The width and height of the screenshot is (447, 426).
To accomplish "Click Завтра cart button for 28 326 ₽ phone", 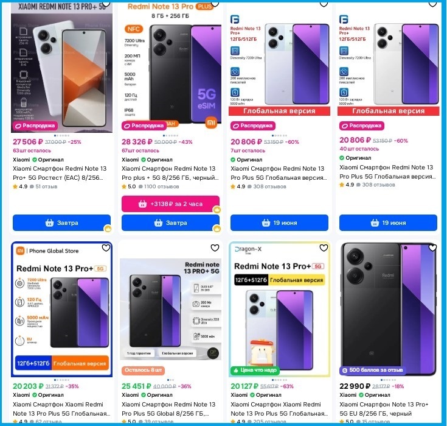I will 170,222.
